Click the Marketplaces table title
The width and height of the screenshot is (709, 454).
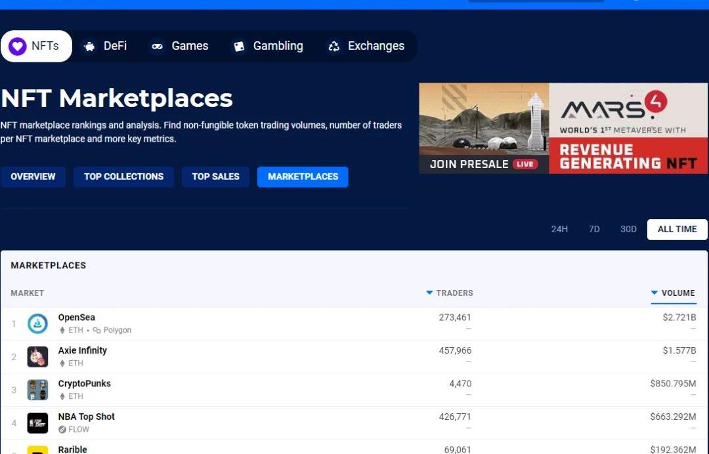point(49,266)
